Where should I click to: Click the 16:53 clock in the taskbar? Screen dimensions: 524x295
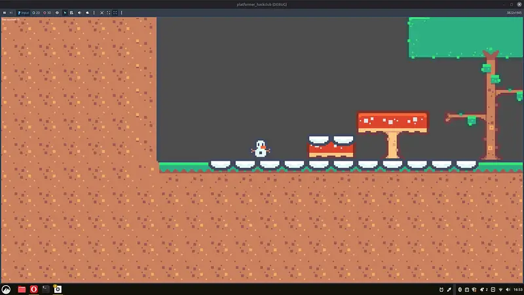517,289
